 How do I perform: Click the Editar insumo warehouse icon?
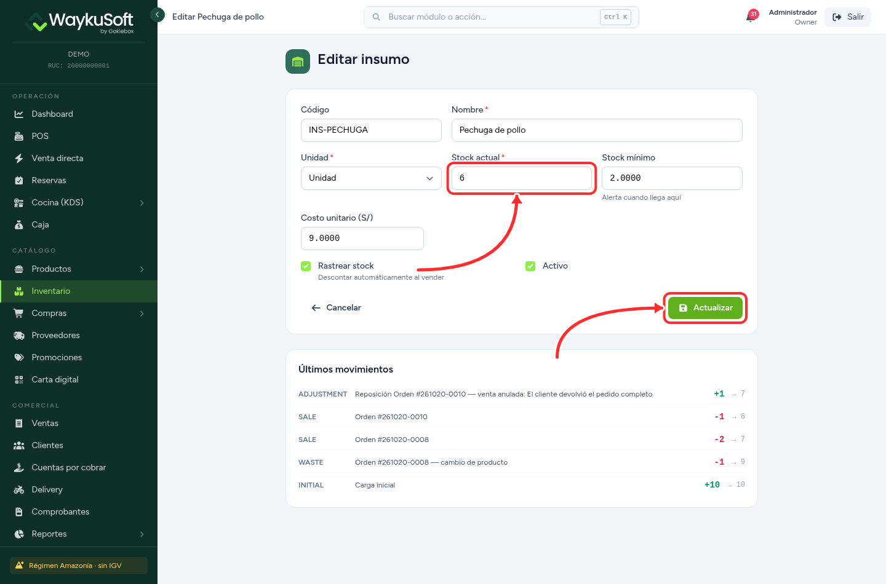coord(298,61)
